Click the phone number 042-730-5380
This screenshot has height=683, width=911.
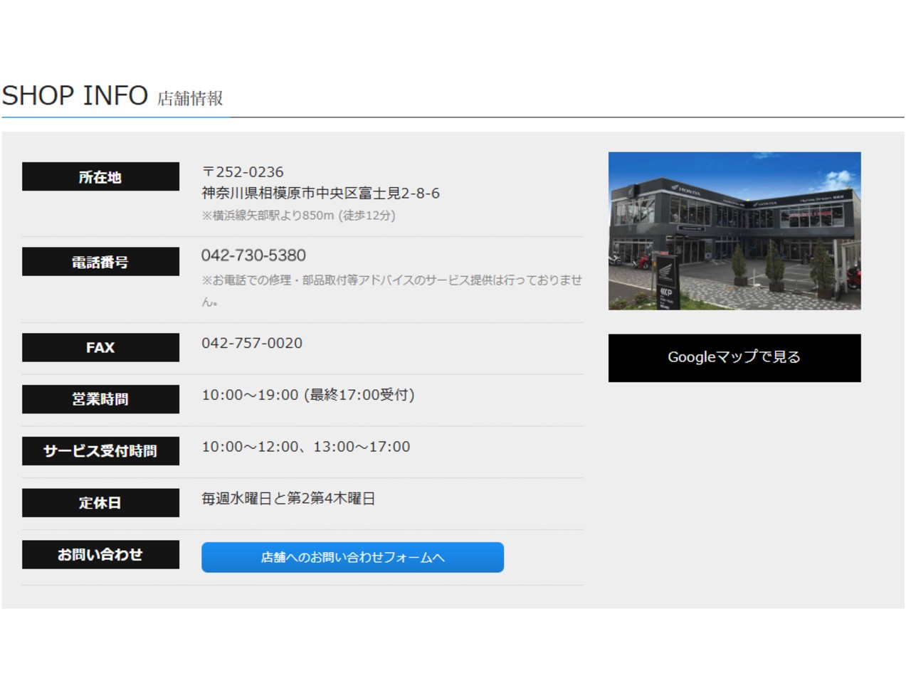tap(253, 255)
